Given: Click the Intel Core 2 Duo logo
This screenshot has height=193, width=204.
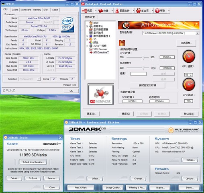Looking at the screenshot, I should click(x=67, y=25).
